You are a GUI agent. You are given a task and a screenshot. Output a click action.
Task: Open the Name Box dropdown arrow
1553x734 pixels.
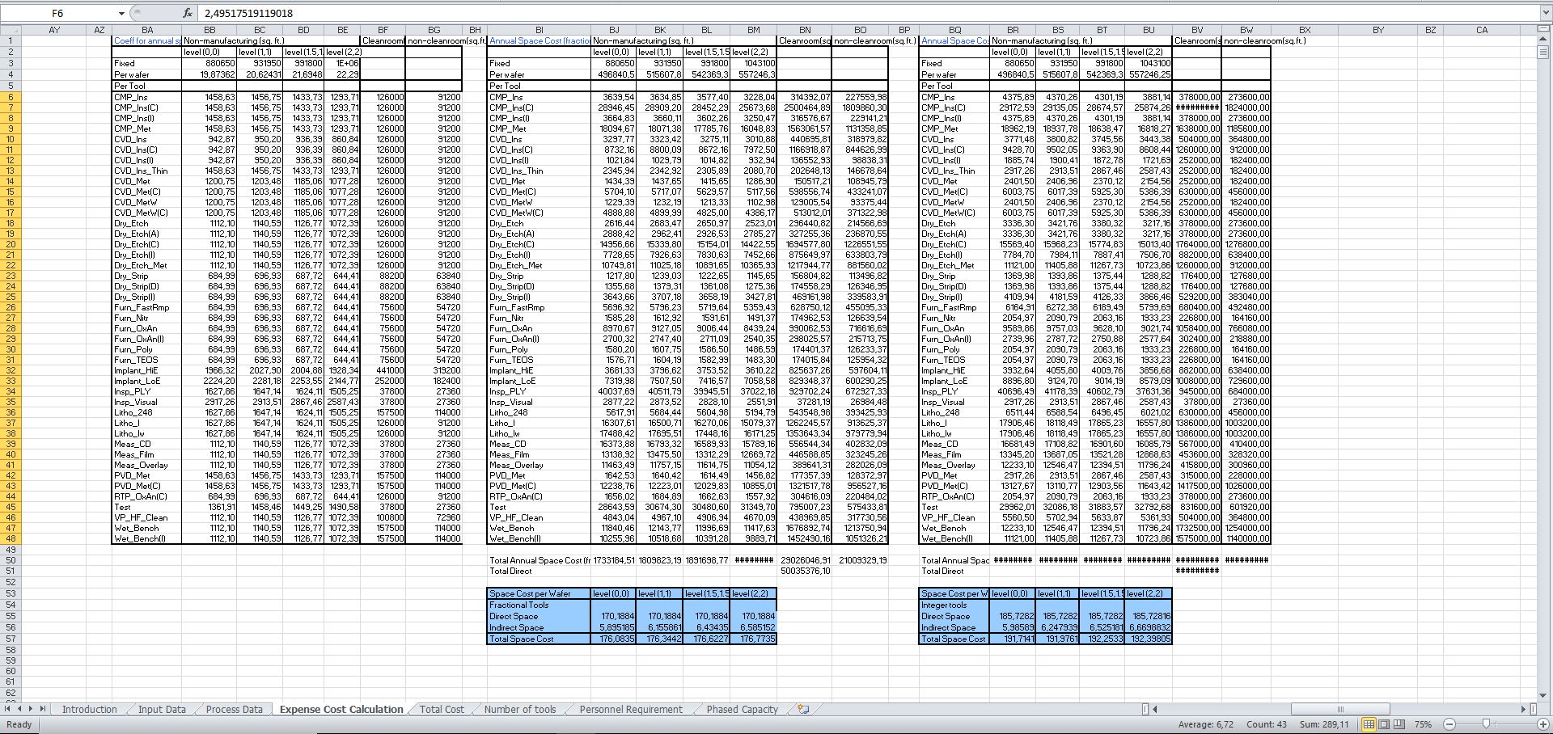point(121,13)
